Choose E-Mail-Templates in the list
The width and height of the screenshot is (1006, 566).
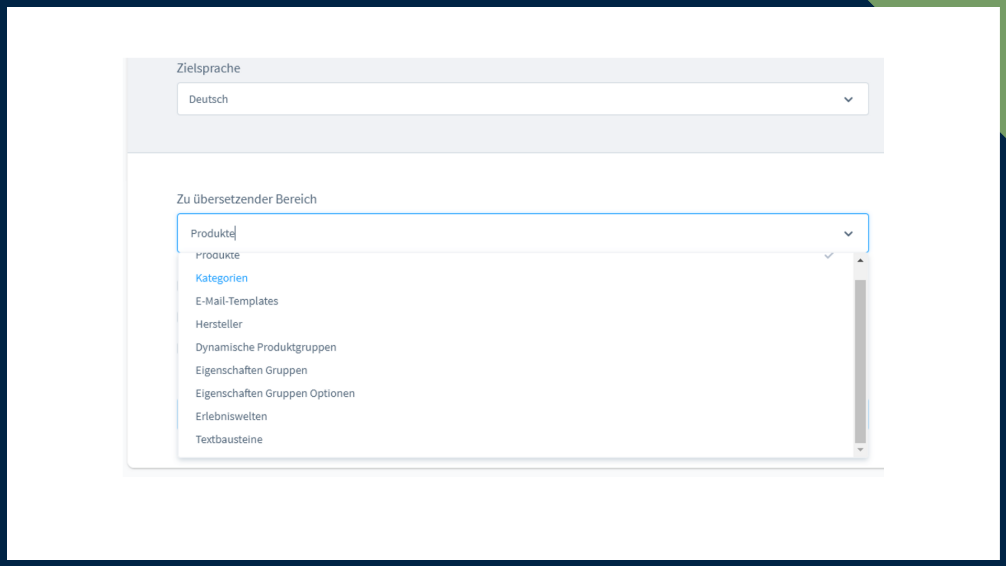tap(237, 301)
